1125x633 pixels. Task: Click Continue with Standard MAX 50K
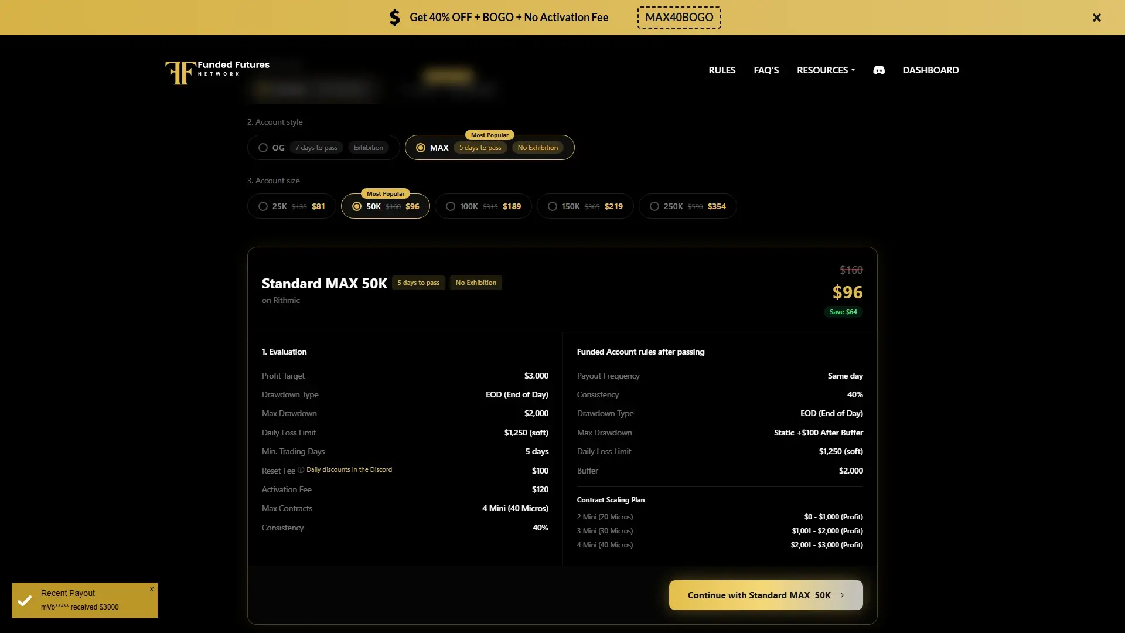tap(765, 595)
